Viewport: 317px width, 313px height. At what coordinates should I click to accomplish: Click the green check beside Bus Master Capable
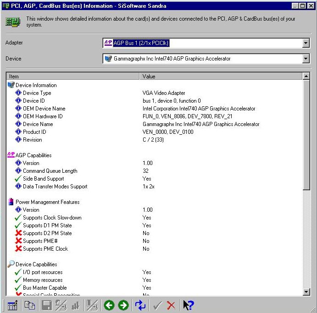18,287
